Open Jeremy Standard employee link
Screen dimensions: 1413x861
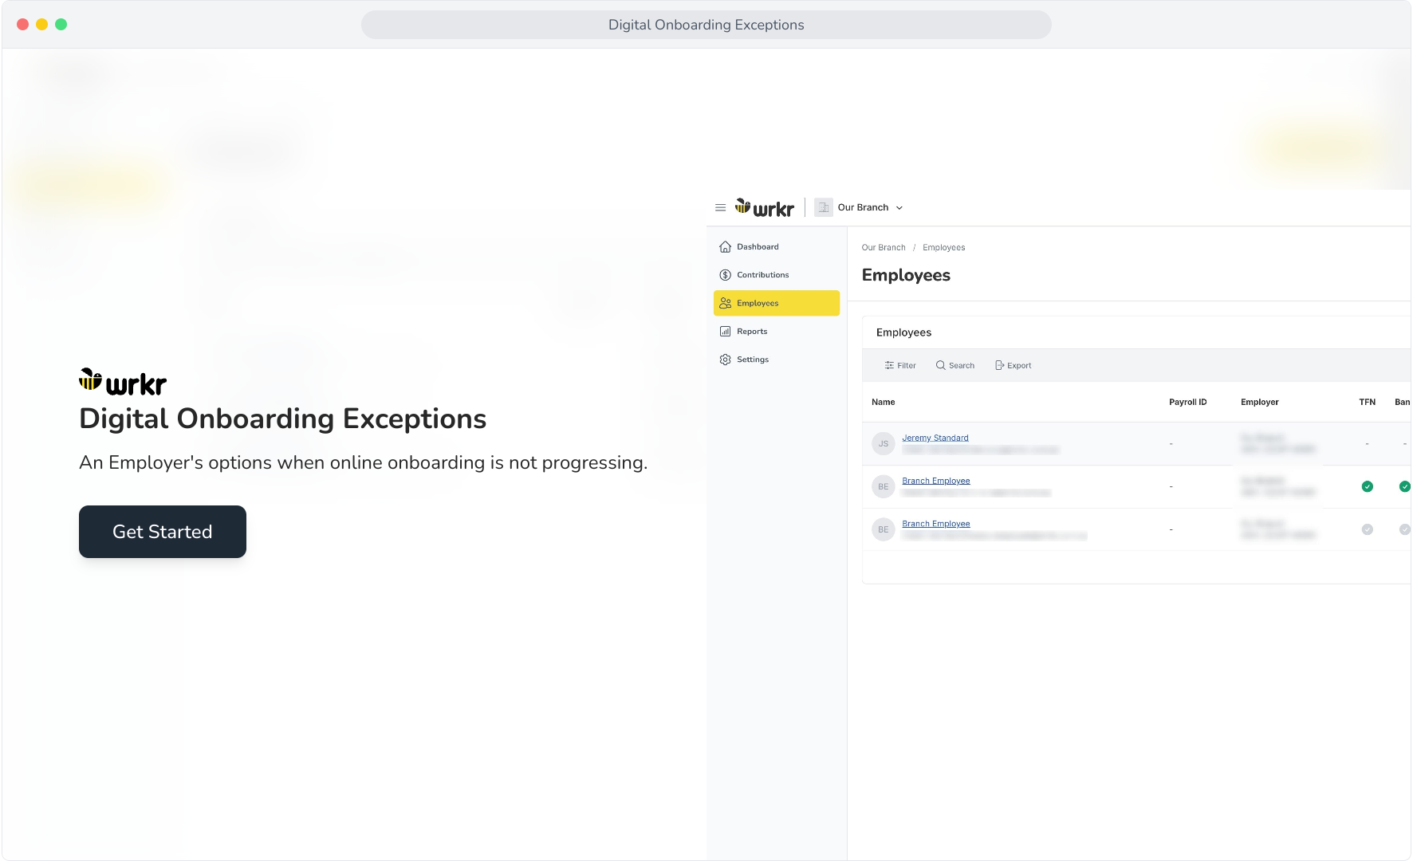(935, 438)
